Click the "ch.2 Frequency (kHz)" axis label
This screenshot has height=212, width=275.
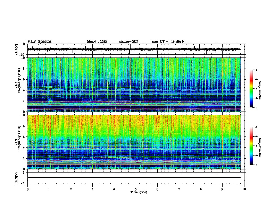pyautogui.click(x=18, y=142)
